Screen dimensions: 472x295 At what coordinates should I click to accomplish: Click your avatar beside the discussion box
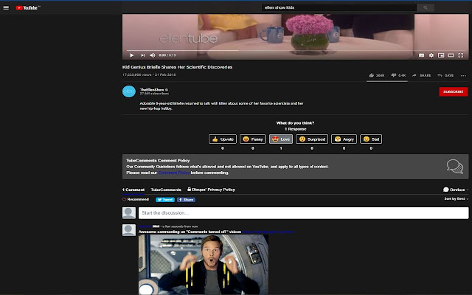[x=129, y=213]
